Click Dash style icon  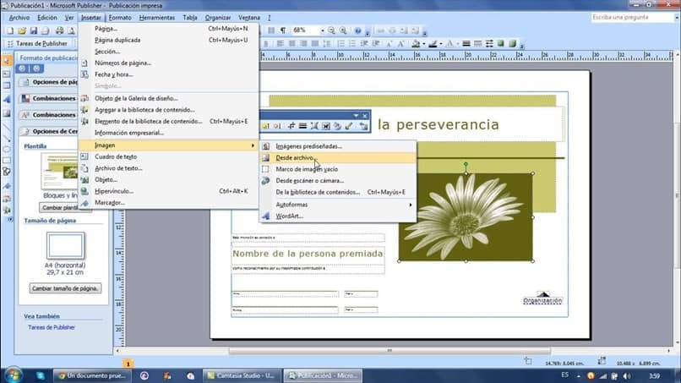tap(477, 43)
